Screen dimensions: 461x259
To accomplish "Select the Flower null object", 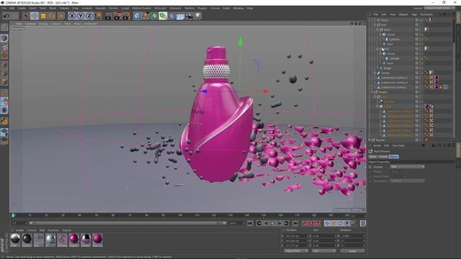I will 382,92.
